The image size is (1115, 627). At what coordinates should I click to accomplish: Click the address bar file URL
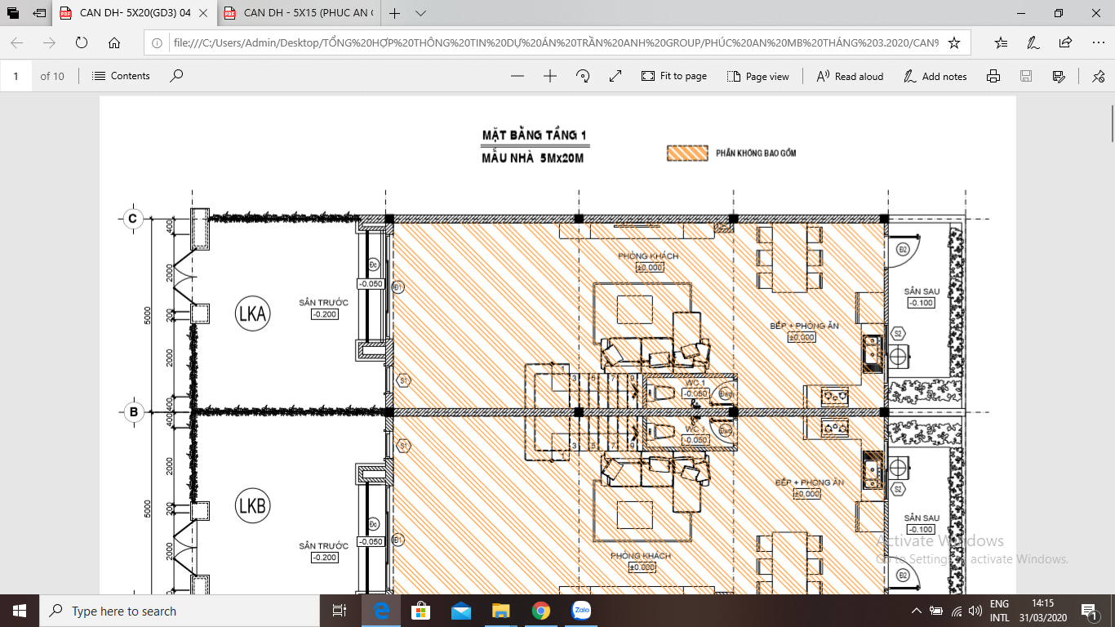click(556, 42)
